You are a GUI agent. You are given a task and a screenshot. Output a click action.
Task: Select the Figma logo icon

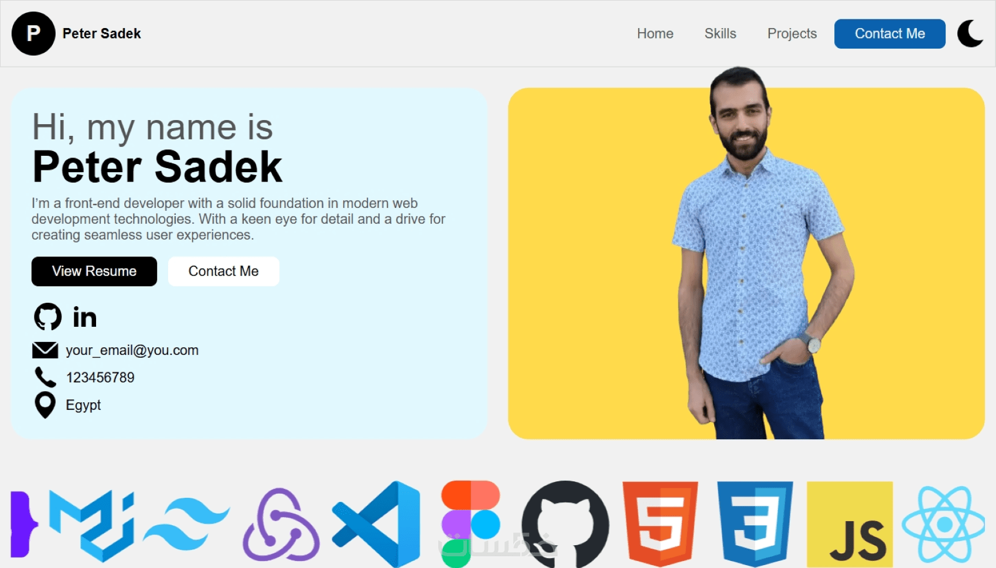(470, 525)
